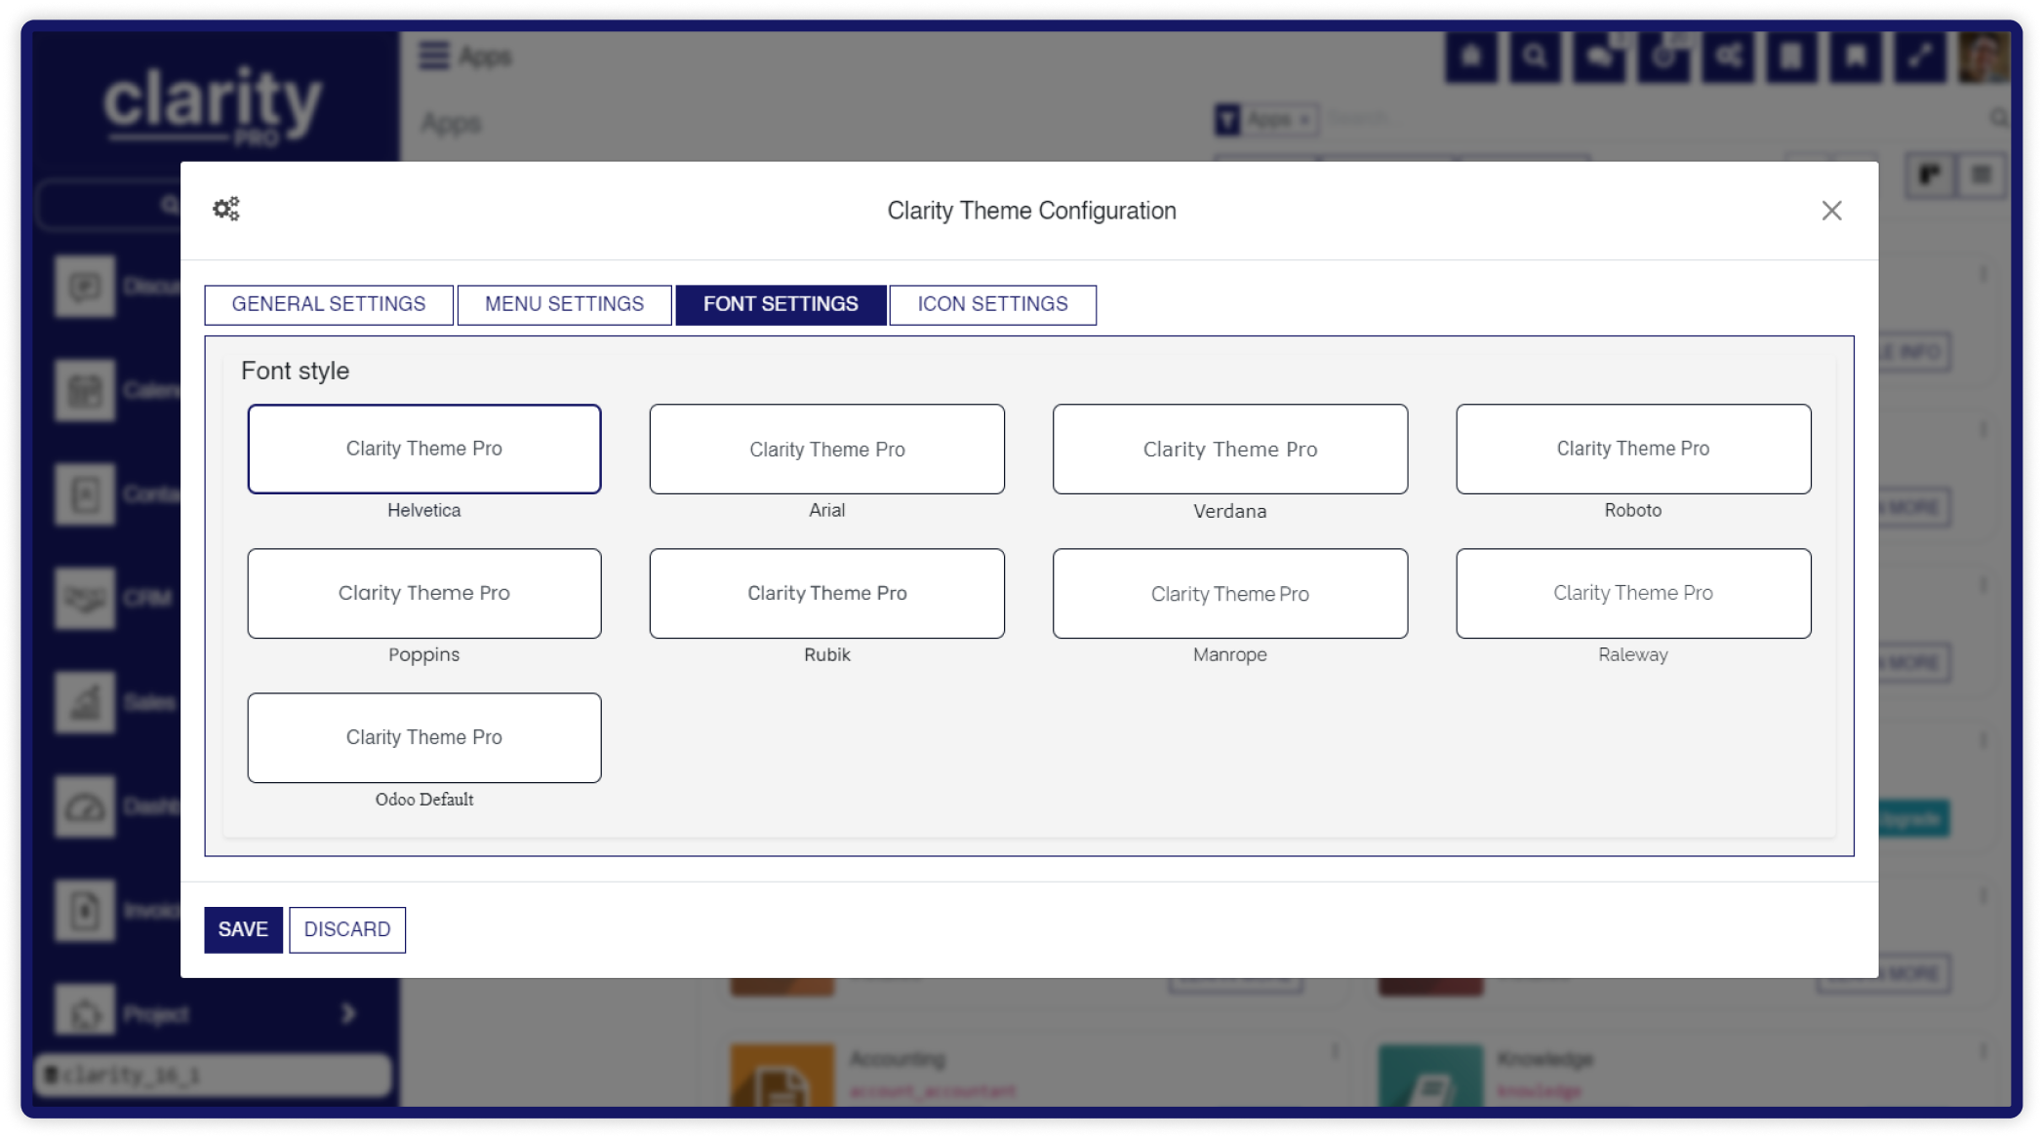
Task: Click the home icon in top bar
Action: (x=1470, y=57)
